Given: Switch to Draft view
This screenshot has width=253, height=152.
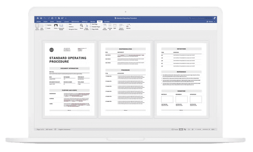Looking at the screenshot, I should [x=48, y=28].
